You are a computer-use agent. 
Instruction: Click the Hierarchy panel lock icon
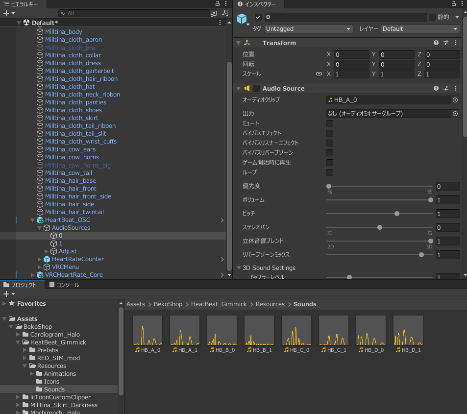[x=218, y=3]
